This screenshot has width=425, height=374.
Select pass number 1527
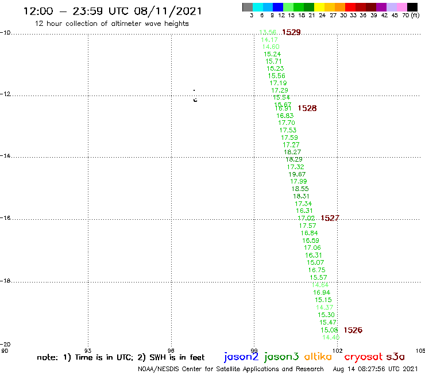tap(330, 218)
